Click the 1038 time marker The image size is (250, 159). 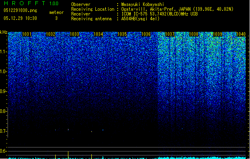(194, 34)
